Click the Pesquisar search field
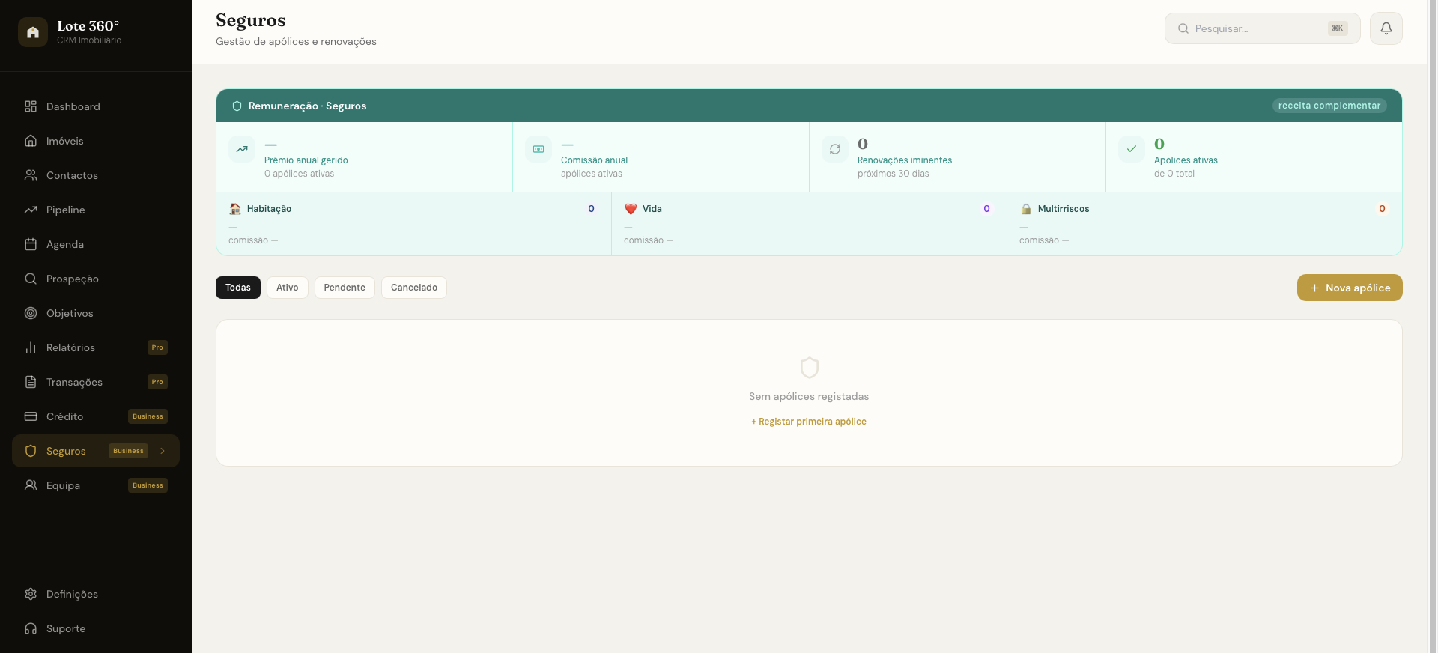Image resolution: width=1438 pixels, height=653 pixels. tap(1262, 28)
